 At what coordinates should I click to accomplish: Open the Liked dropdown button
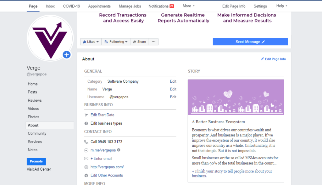click(91, 42)
